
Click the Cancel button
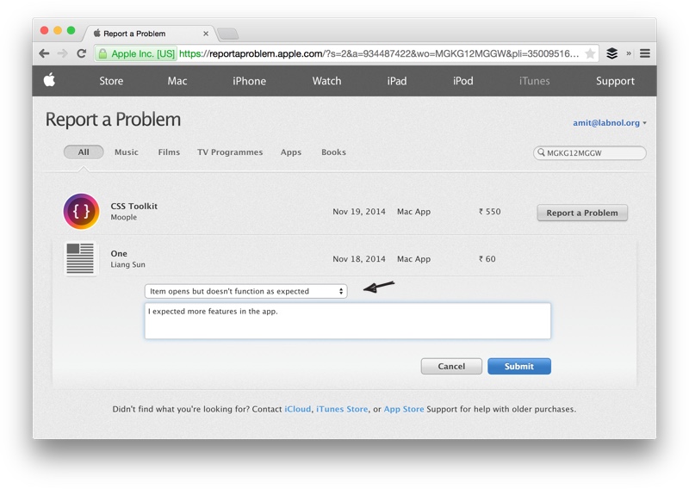point(451,366)
